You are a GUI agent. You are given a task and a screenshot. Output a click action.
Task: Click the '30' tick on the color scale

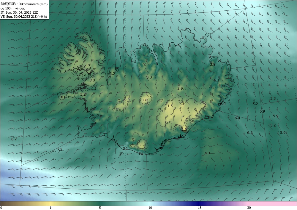[249, 208]
